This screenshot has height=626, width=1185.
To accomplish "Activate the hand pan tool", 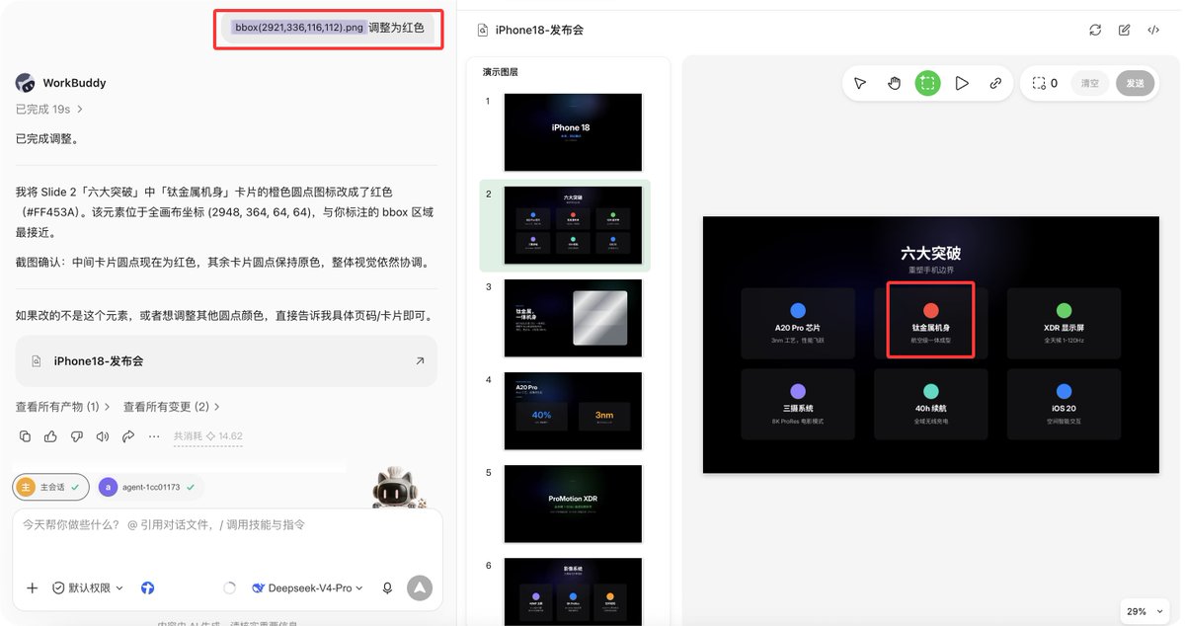I will 894,84.
